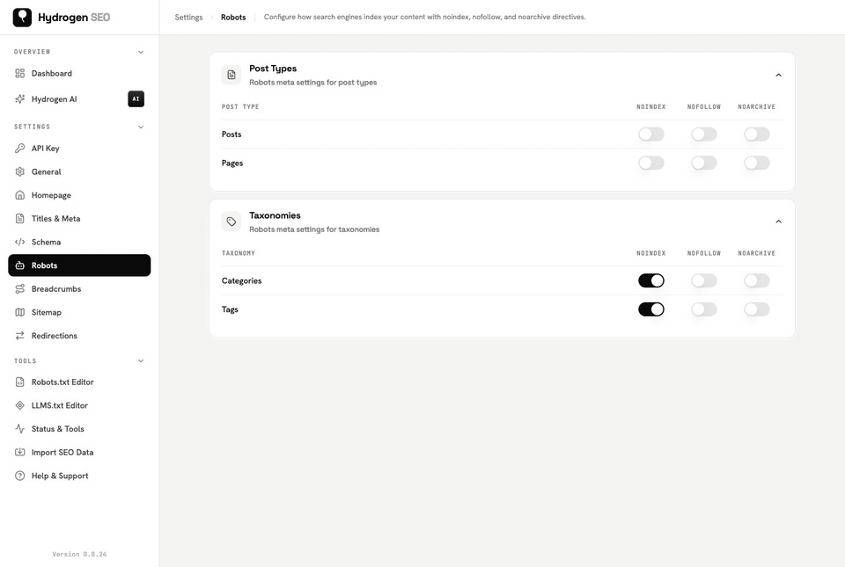Disable noindex for Categories
The height and width of the screenshot is (567, 845).
point(651,280)
